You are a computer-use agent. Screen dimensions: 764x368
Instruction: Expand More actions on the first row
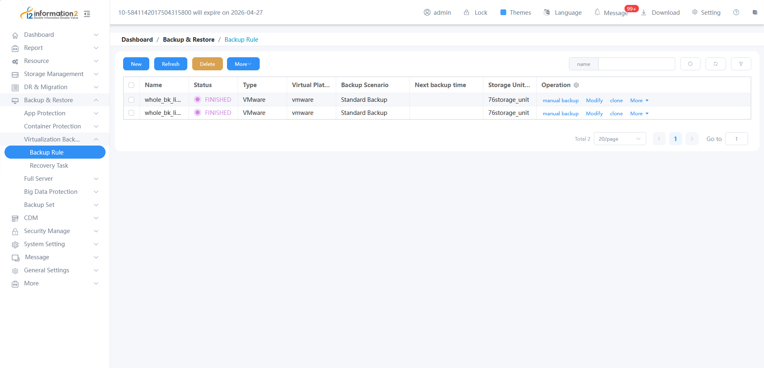pos(639,101)
